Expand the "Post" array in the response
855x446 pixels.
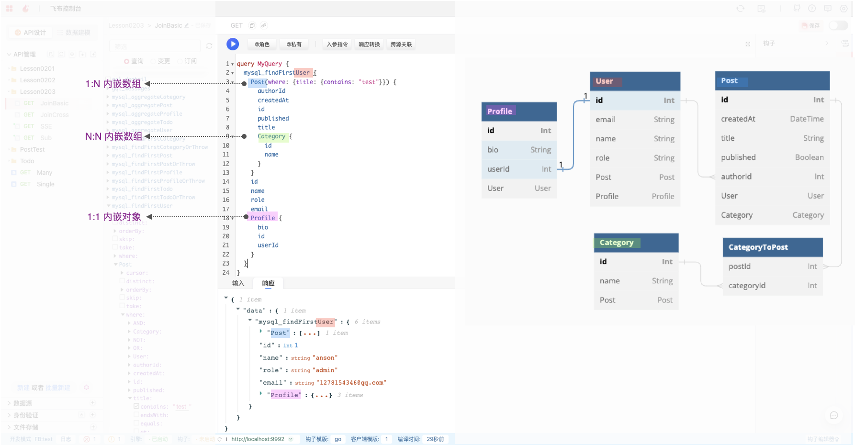(261, 331)
